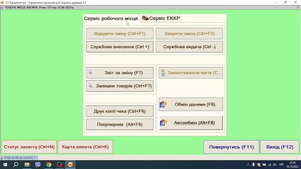Viewport: 301px width, 169px height.
Task: Click Повернутись (F11) button
Action: [231, 147]
